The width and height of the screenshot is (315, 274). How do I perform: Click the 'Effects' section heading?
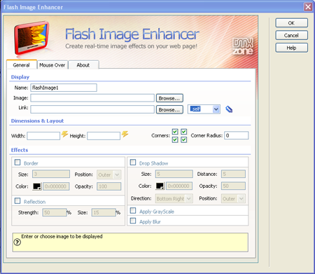click(20, 150)
